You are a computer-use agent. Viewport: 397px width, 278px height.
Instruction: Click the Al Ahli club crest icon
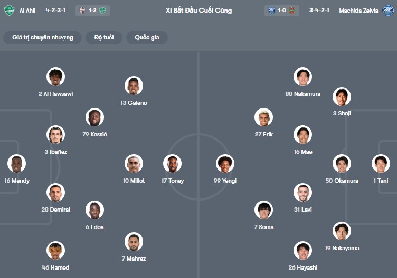point(9,11)
